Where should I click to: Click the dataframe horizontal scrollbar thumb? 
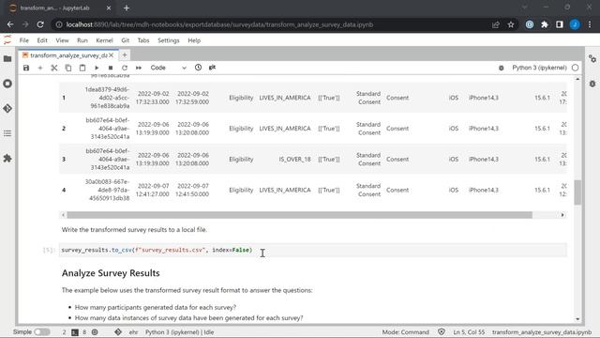[300, 215]
